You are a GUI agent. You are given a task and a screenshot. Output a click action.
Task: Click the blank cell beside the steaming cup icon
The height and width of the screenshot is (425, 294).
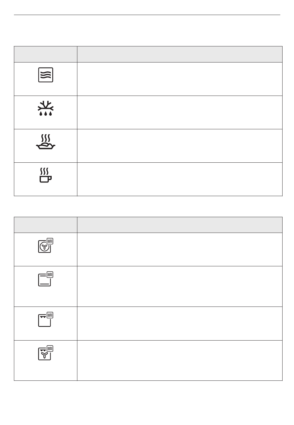click(x=180, y=179)
